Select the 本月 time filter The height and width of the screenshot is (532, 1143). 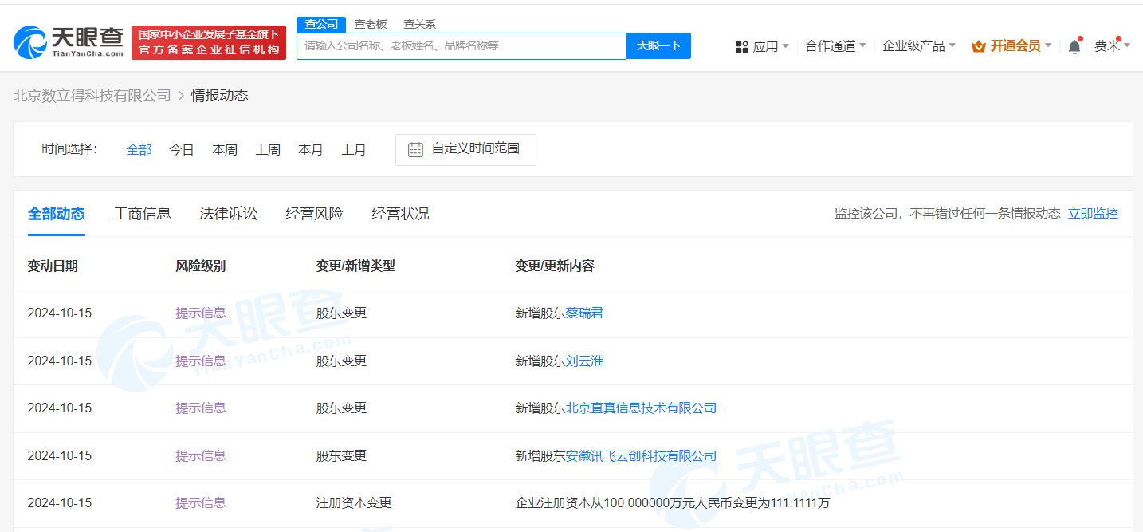tap(311, 149)
